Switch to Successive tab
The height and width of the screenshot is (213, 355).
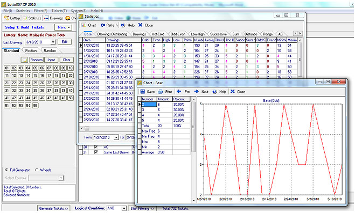218,34
